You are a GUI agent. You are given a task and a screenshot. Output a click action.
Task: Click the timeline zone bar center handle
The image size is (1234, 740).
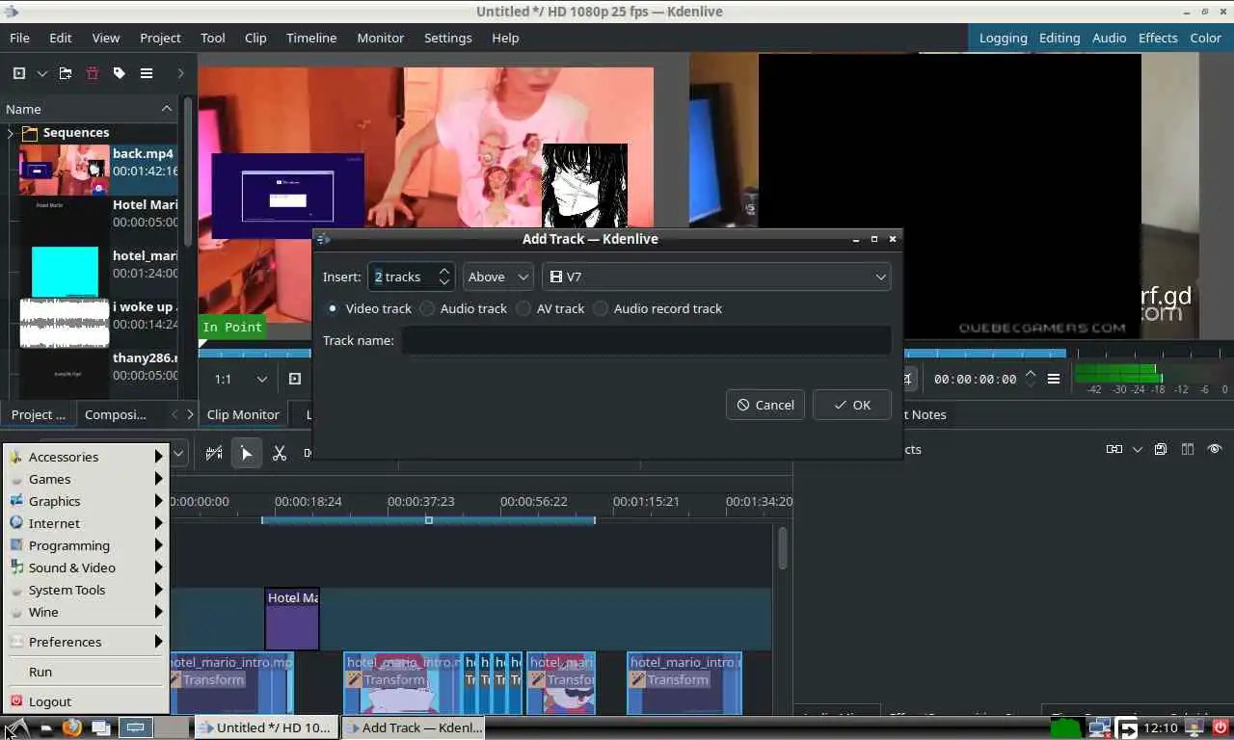[x=429, y=520]
